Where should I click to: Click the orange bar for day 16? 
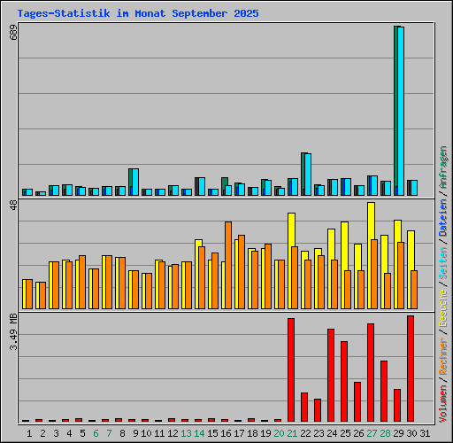coord(228,265)
